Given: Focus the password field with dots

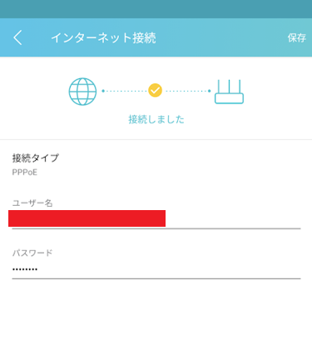Looking at the screenshot, I should (156, 269).
